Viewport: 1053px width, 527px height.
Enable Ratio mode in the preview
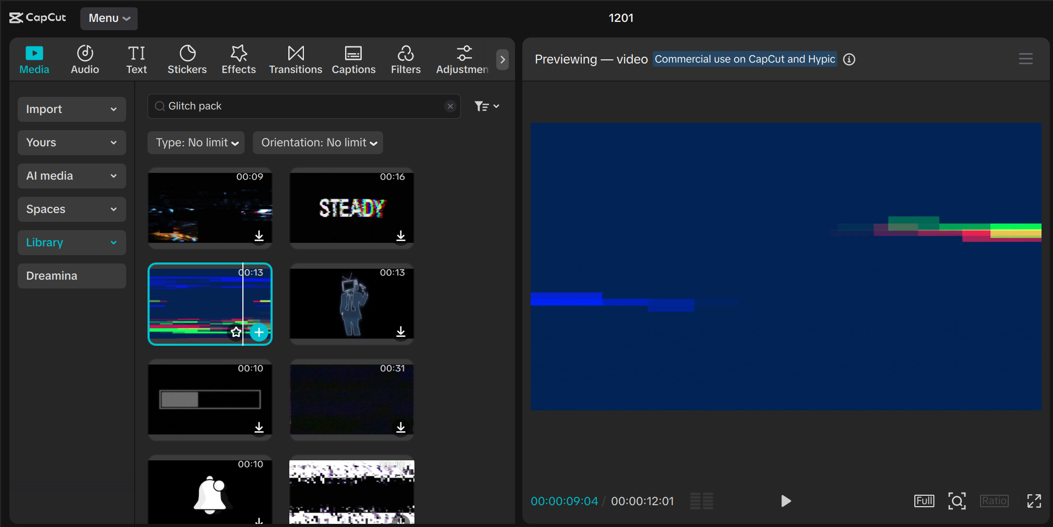click(x=993, y=500)
